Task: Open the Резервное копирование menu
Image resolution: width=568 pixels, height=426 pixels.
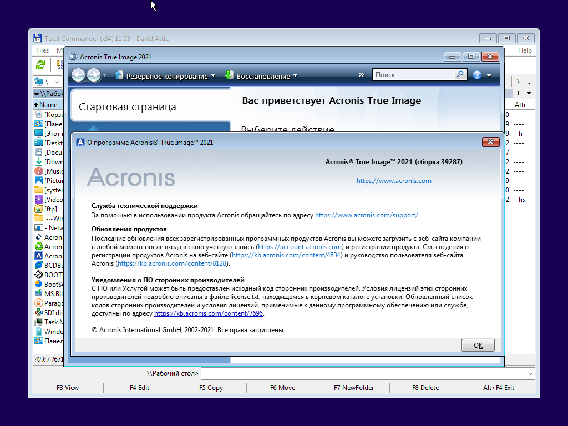Action: coord(165,75)
